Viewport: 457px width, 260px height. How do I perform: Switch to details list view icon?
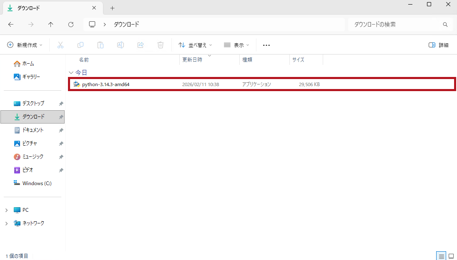tap(441, 256)
